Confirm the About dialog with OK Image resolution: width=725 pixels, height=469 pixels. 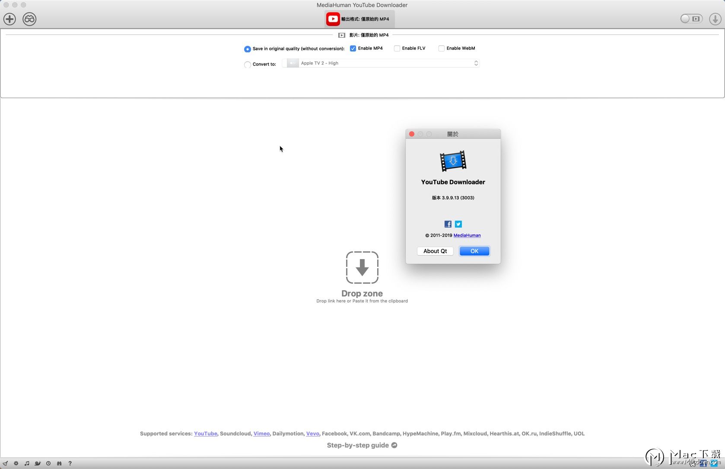474,251
